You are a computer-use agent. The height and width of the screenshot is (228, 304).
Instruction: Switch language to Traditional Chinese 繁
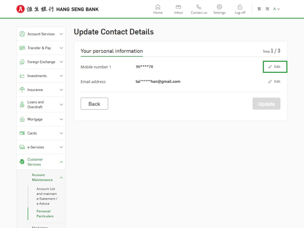[259, 9]
